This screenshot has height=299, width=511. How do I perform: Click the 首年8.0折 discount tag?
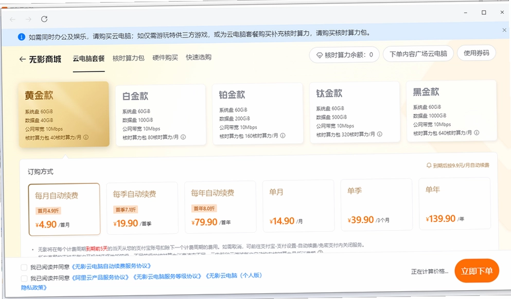[x=204, y=208]
